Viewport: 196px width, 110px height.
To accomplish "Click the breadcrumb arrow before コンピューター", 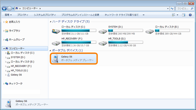I will coord(20,9).
